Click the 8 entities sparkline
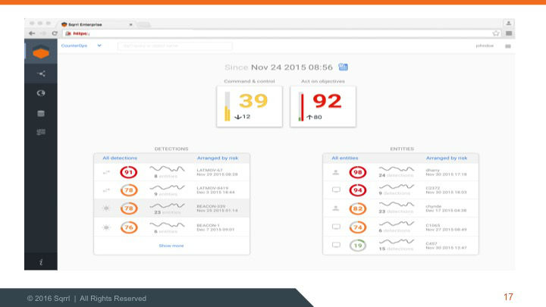Image resolution: width=546 pixels, height=307 pixels. 167,169
